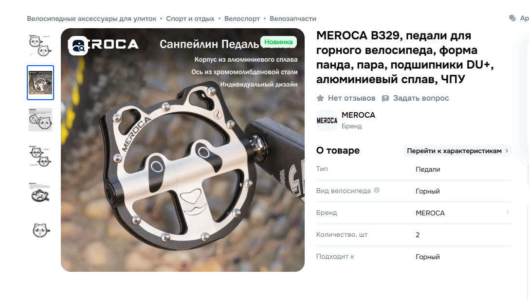Click the star icon beside Нет отзывов
Screen dimensions: 529x300
[320, 98]
